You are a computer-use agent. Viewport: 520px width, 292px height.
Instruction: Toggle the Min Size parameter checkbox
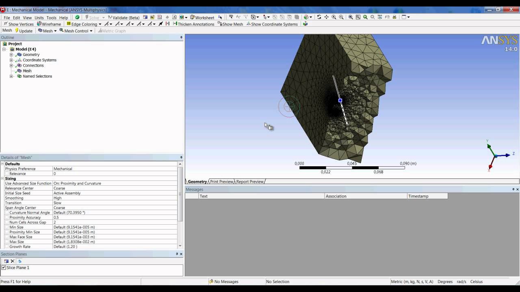pos(7,227)
